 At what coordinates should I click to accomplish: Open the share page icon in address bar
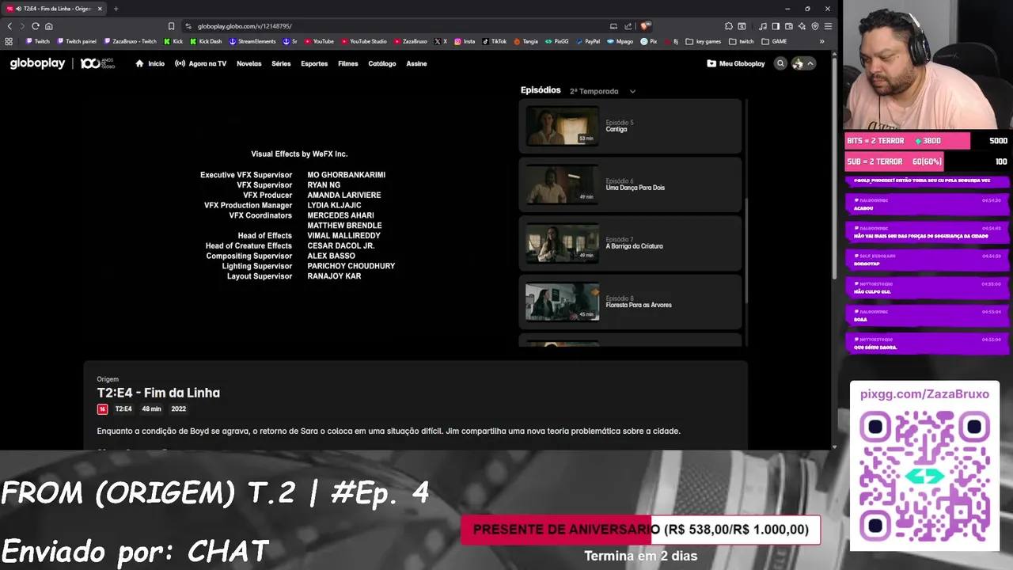628,26
